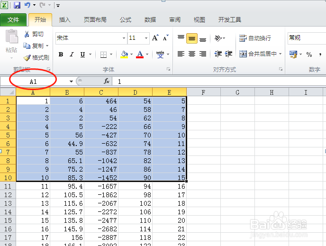326x246 pixels.
Task: Select cell containing -1862
Action: click(101, 195)
